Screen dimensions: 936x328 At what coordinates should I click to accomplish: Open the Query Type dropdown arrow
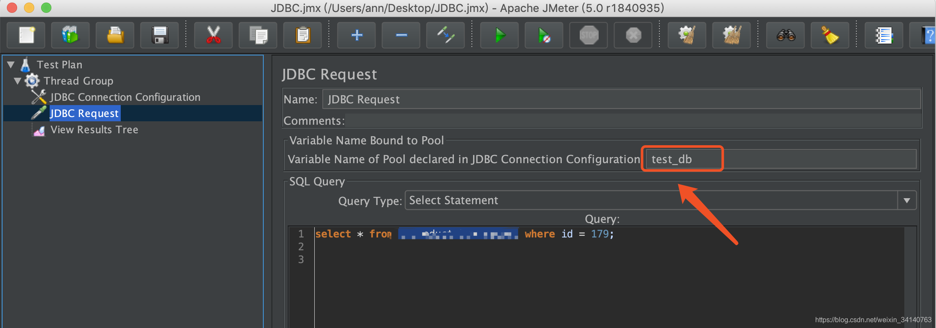(x=906, y=200)
